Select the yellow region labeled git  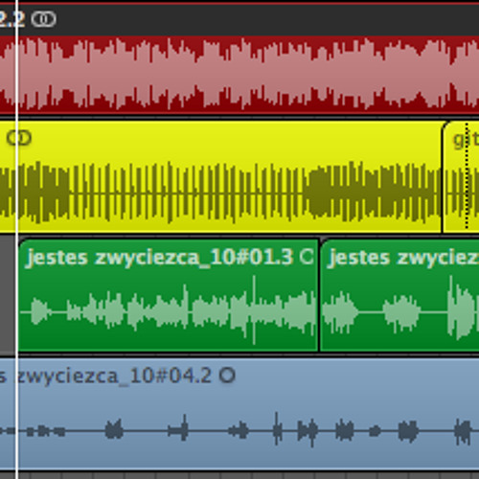point(461,177)
